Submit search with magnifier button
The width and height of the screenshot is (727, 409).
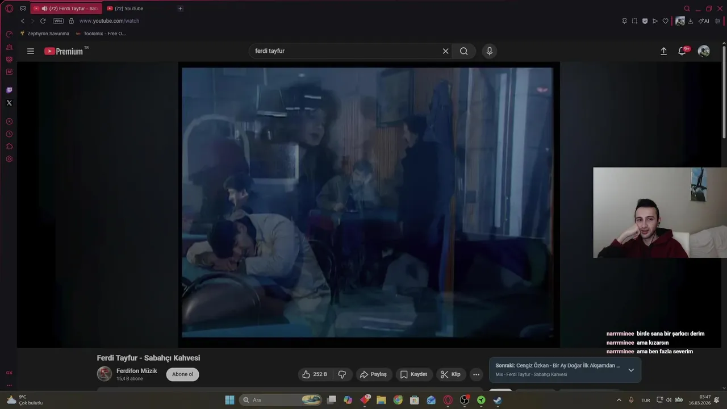[x=464, y=51]
